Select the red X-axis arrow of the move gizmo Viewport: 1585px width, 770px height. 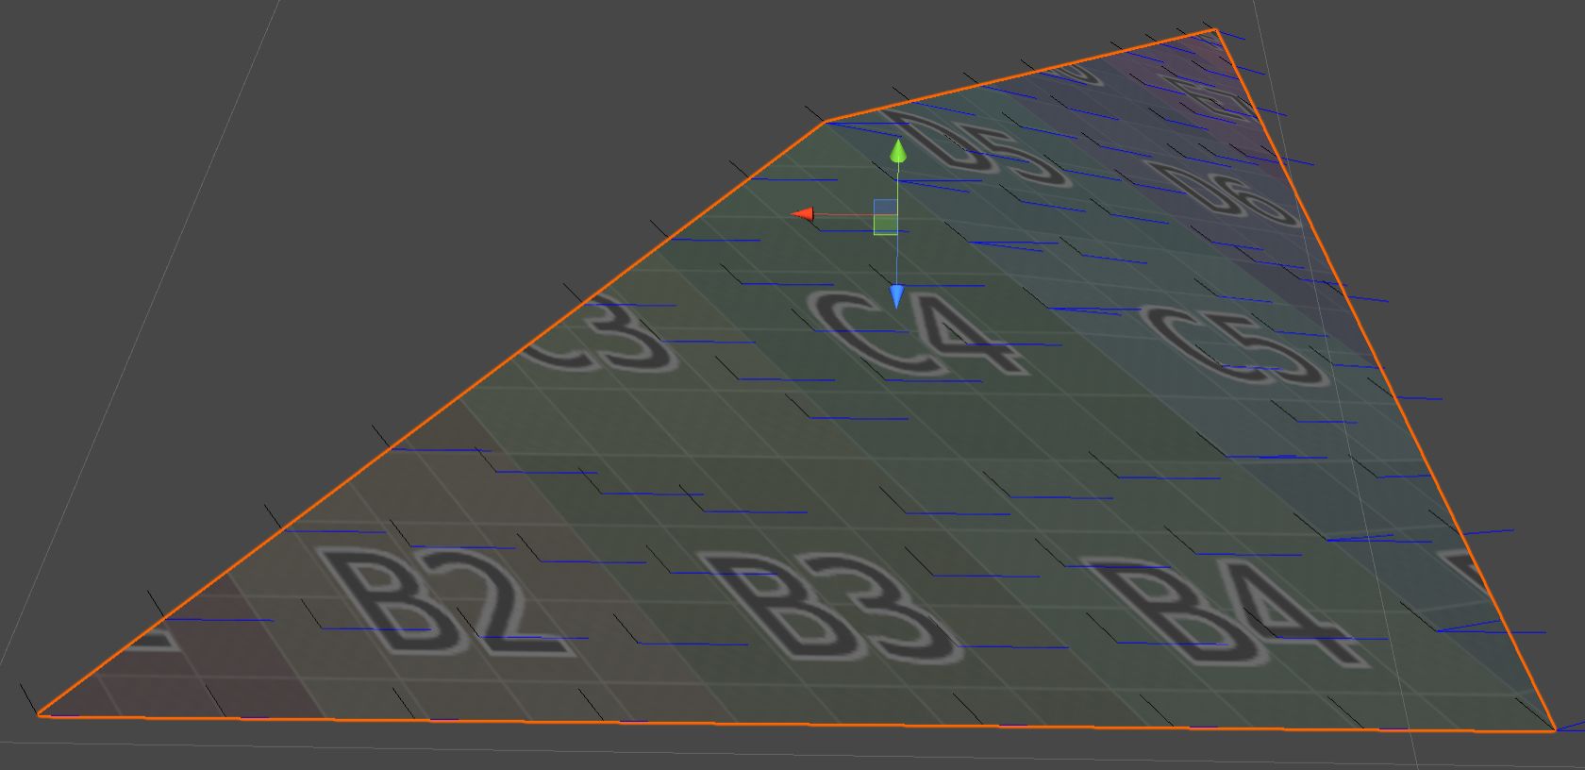pos(803,214)
